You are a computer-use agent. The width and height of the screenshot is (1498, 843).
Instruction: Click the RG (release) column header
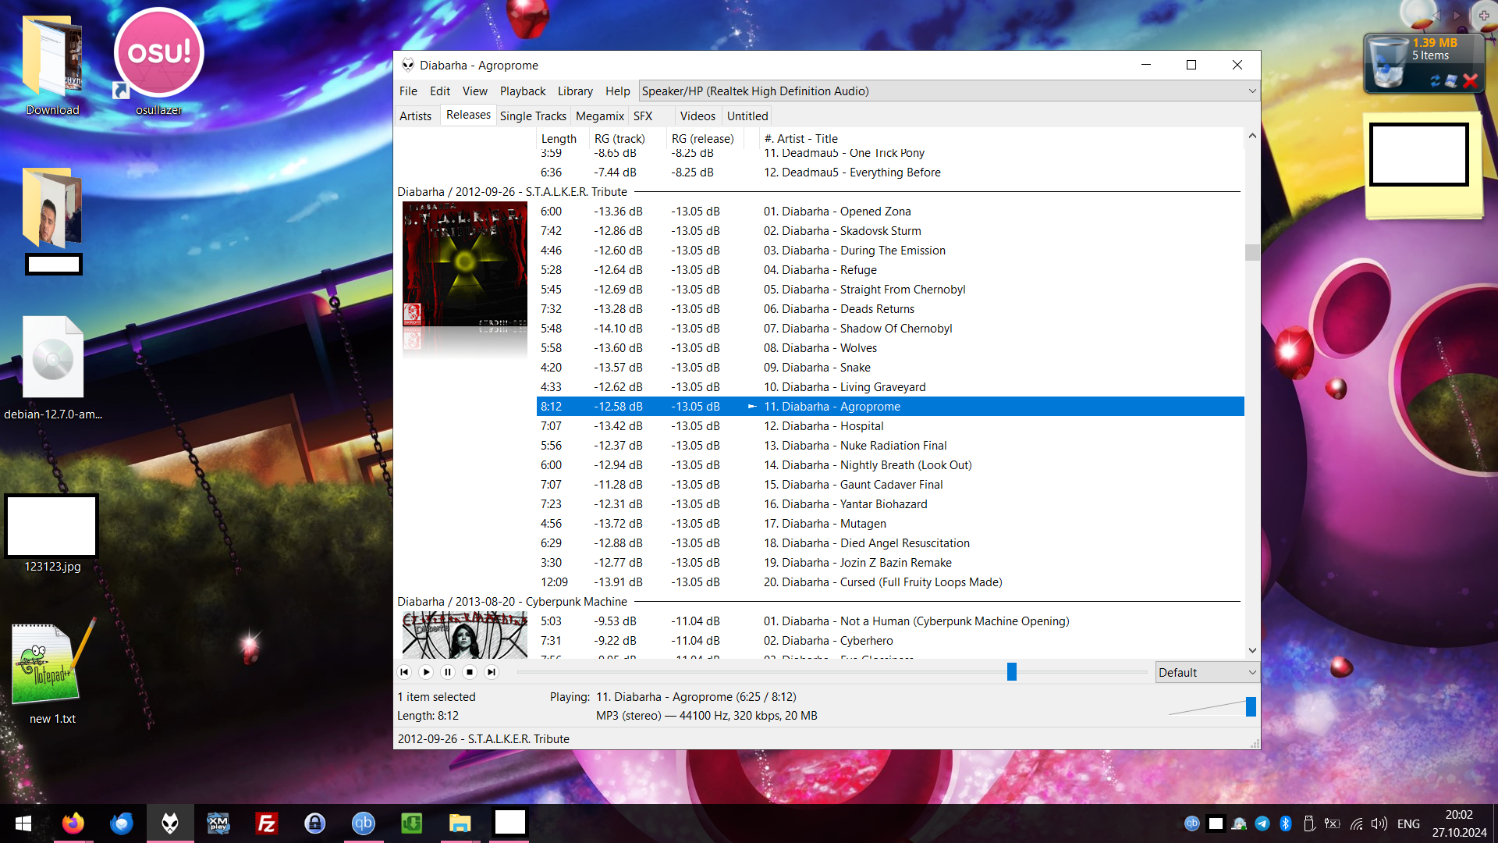tap(703, 139)
